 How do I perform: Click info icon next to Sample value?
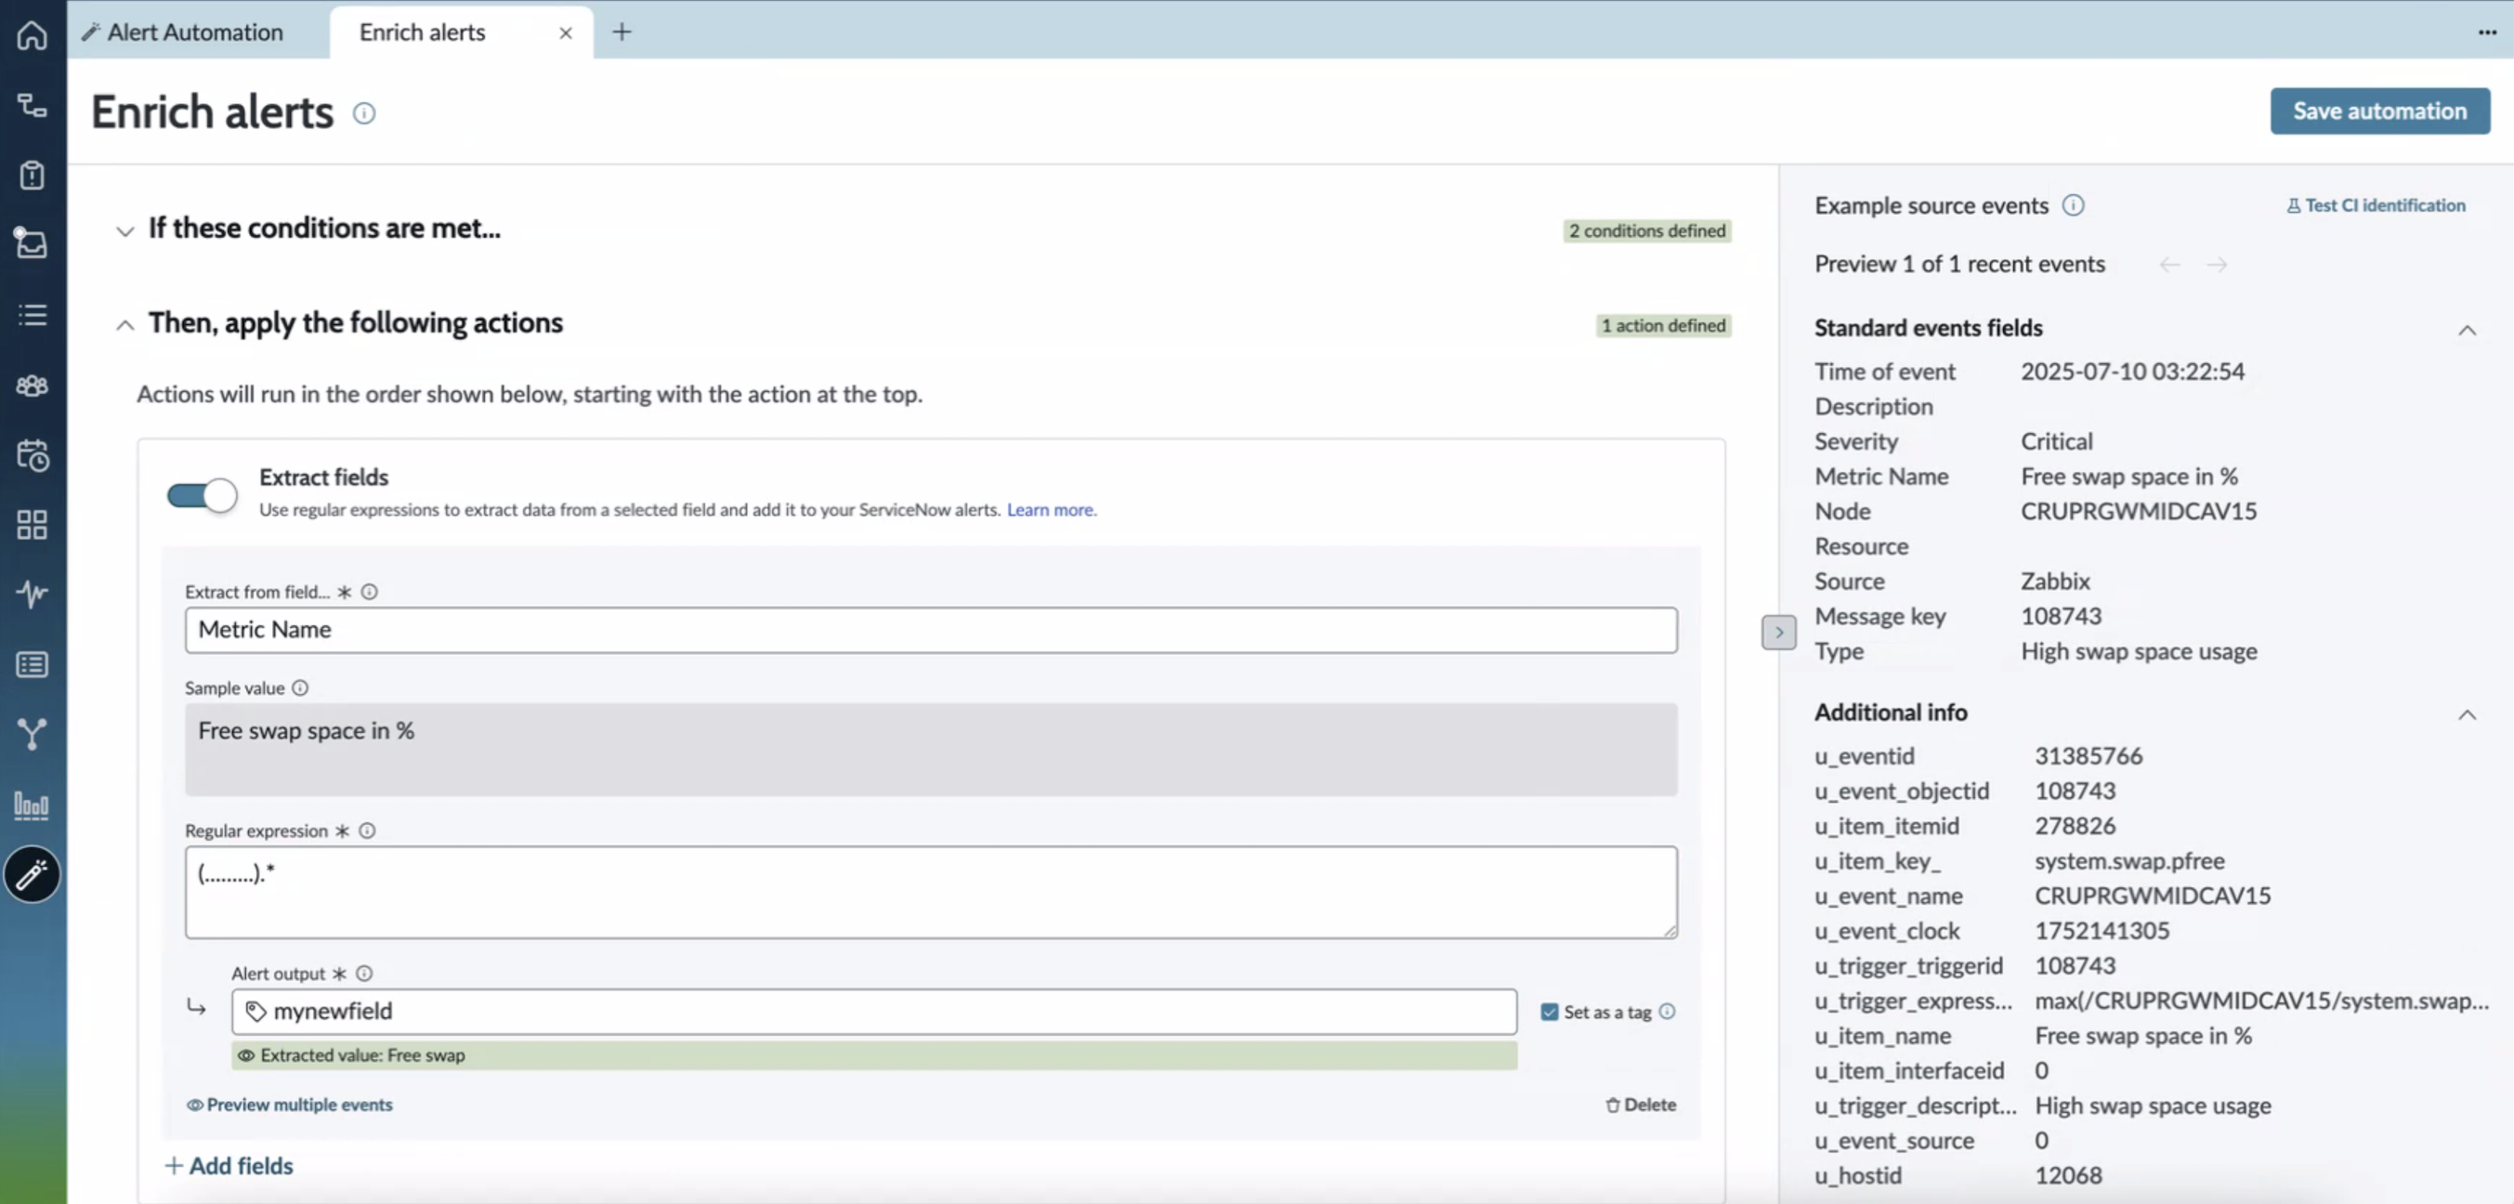click(x=301, y=687)
